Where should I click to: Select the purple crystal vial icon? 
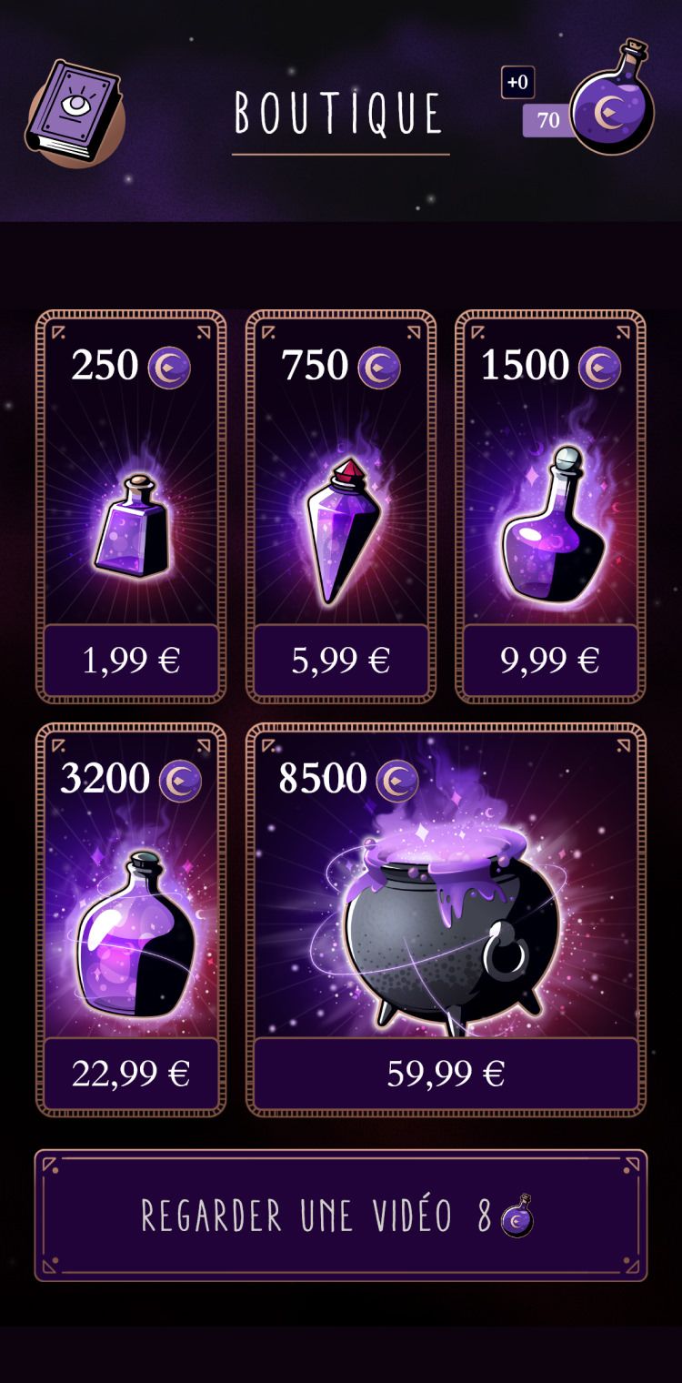(341, 530)
